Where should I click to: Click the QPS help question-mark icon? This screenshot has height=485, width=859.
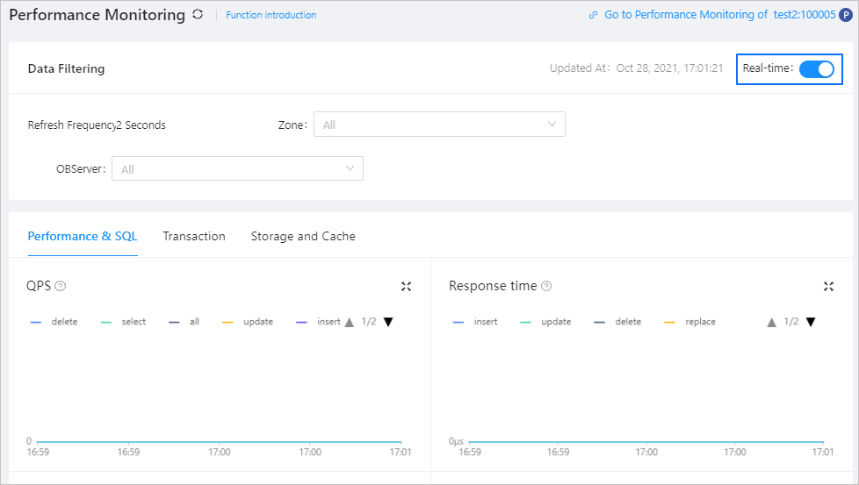pos(61,286)
